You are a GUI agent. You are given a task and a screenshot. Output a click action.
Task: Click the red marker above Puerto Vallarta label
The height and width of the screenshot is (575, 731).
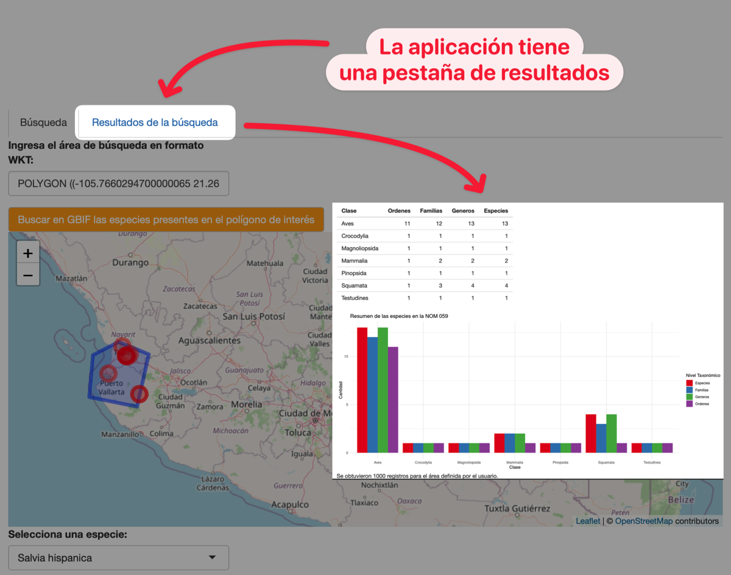(x=108, y=373)
